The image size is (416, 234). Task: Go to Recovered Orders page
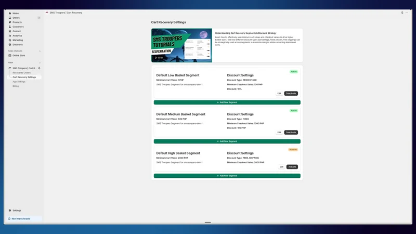click(21, 73)
